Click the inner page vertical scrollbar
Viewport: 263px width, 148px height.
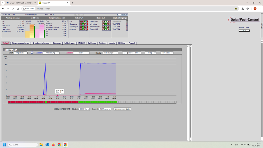pos(191,93)
